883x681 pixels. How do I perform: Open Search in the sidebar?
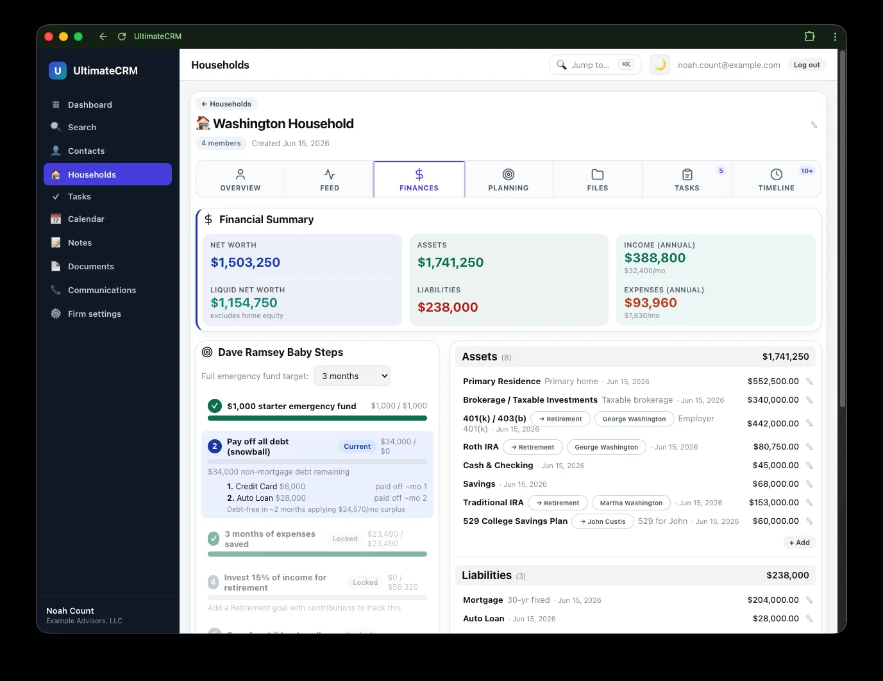[x=108, y=127]
